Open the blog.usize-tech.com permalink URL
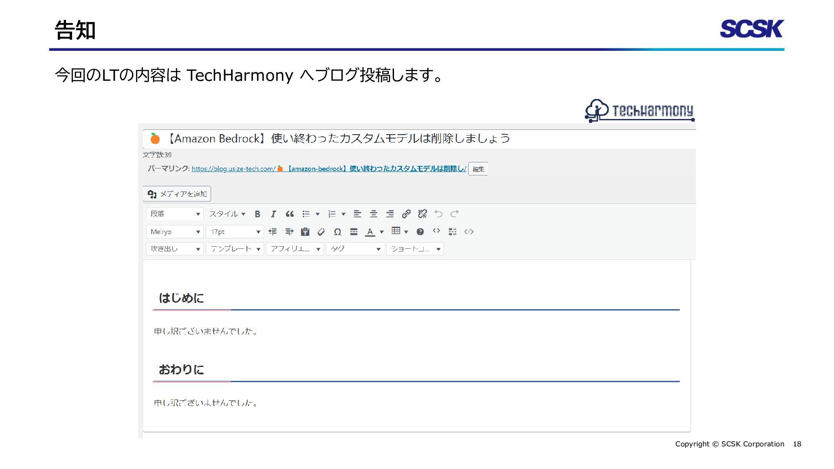834x469 pixels. [x=329, y=169]
